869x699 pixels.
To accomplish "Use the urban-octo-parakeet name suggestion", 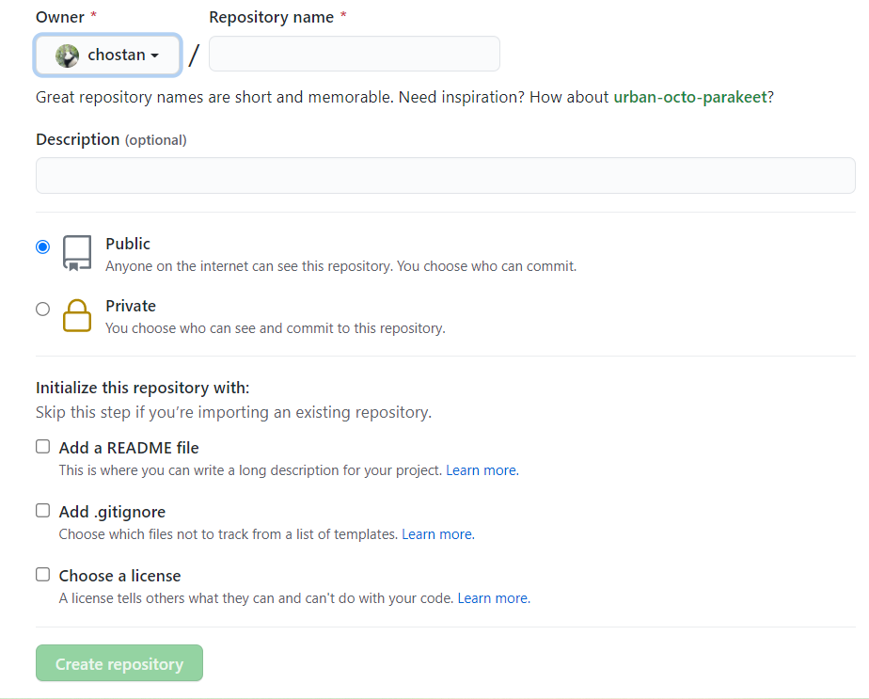I will coord(690,97).
